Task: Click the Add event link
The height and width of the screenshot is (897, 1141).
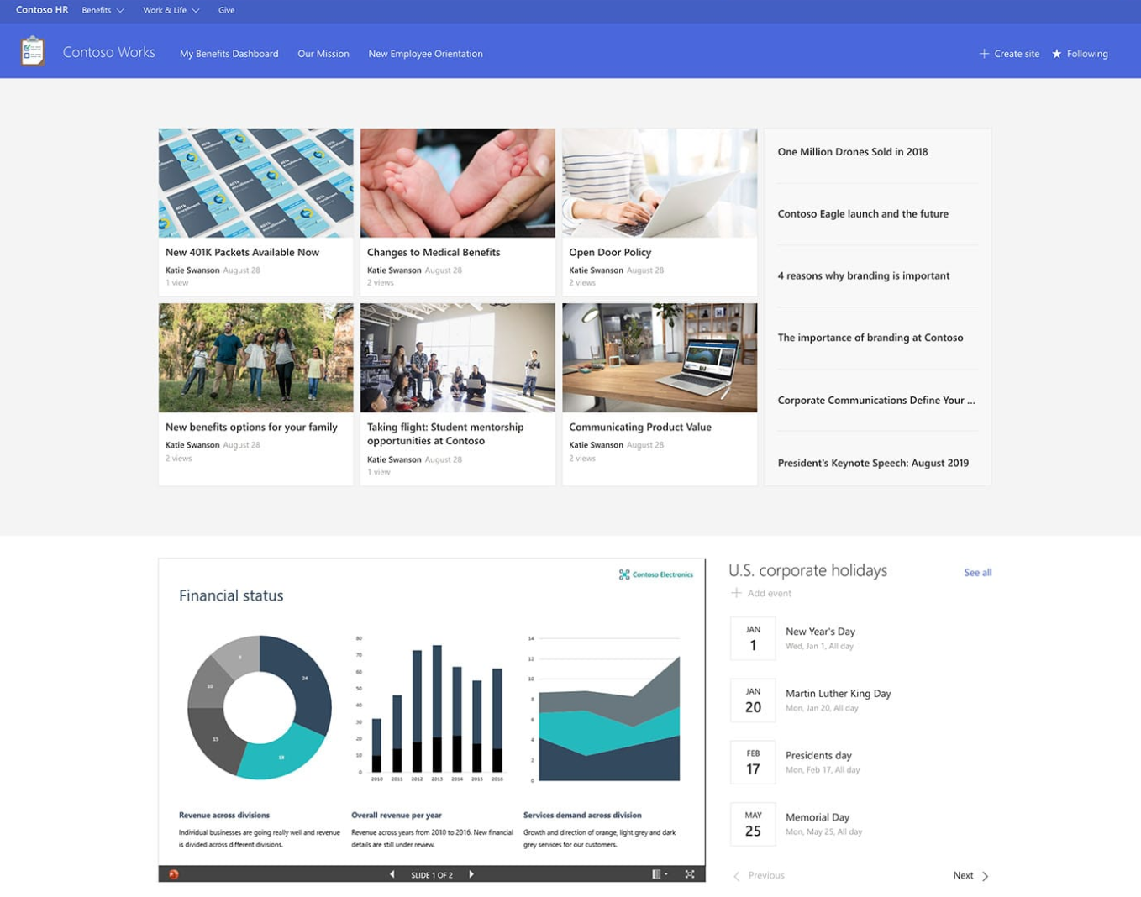Action: [761, 593]
